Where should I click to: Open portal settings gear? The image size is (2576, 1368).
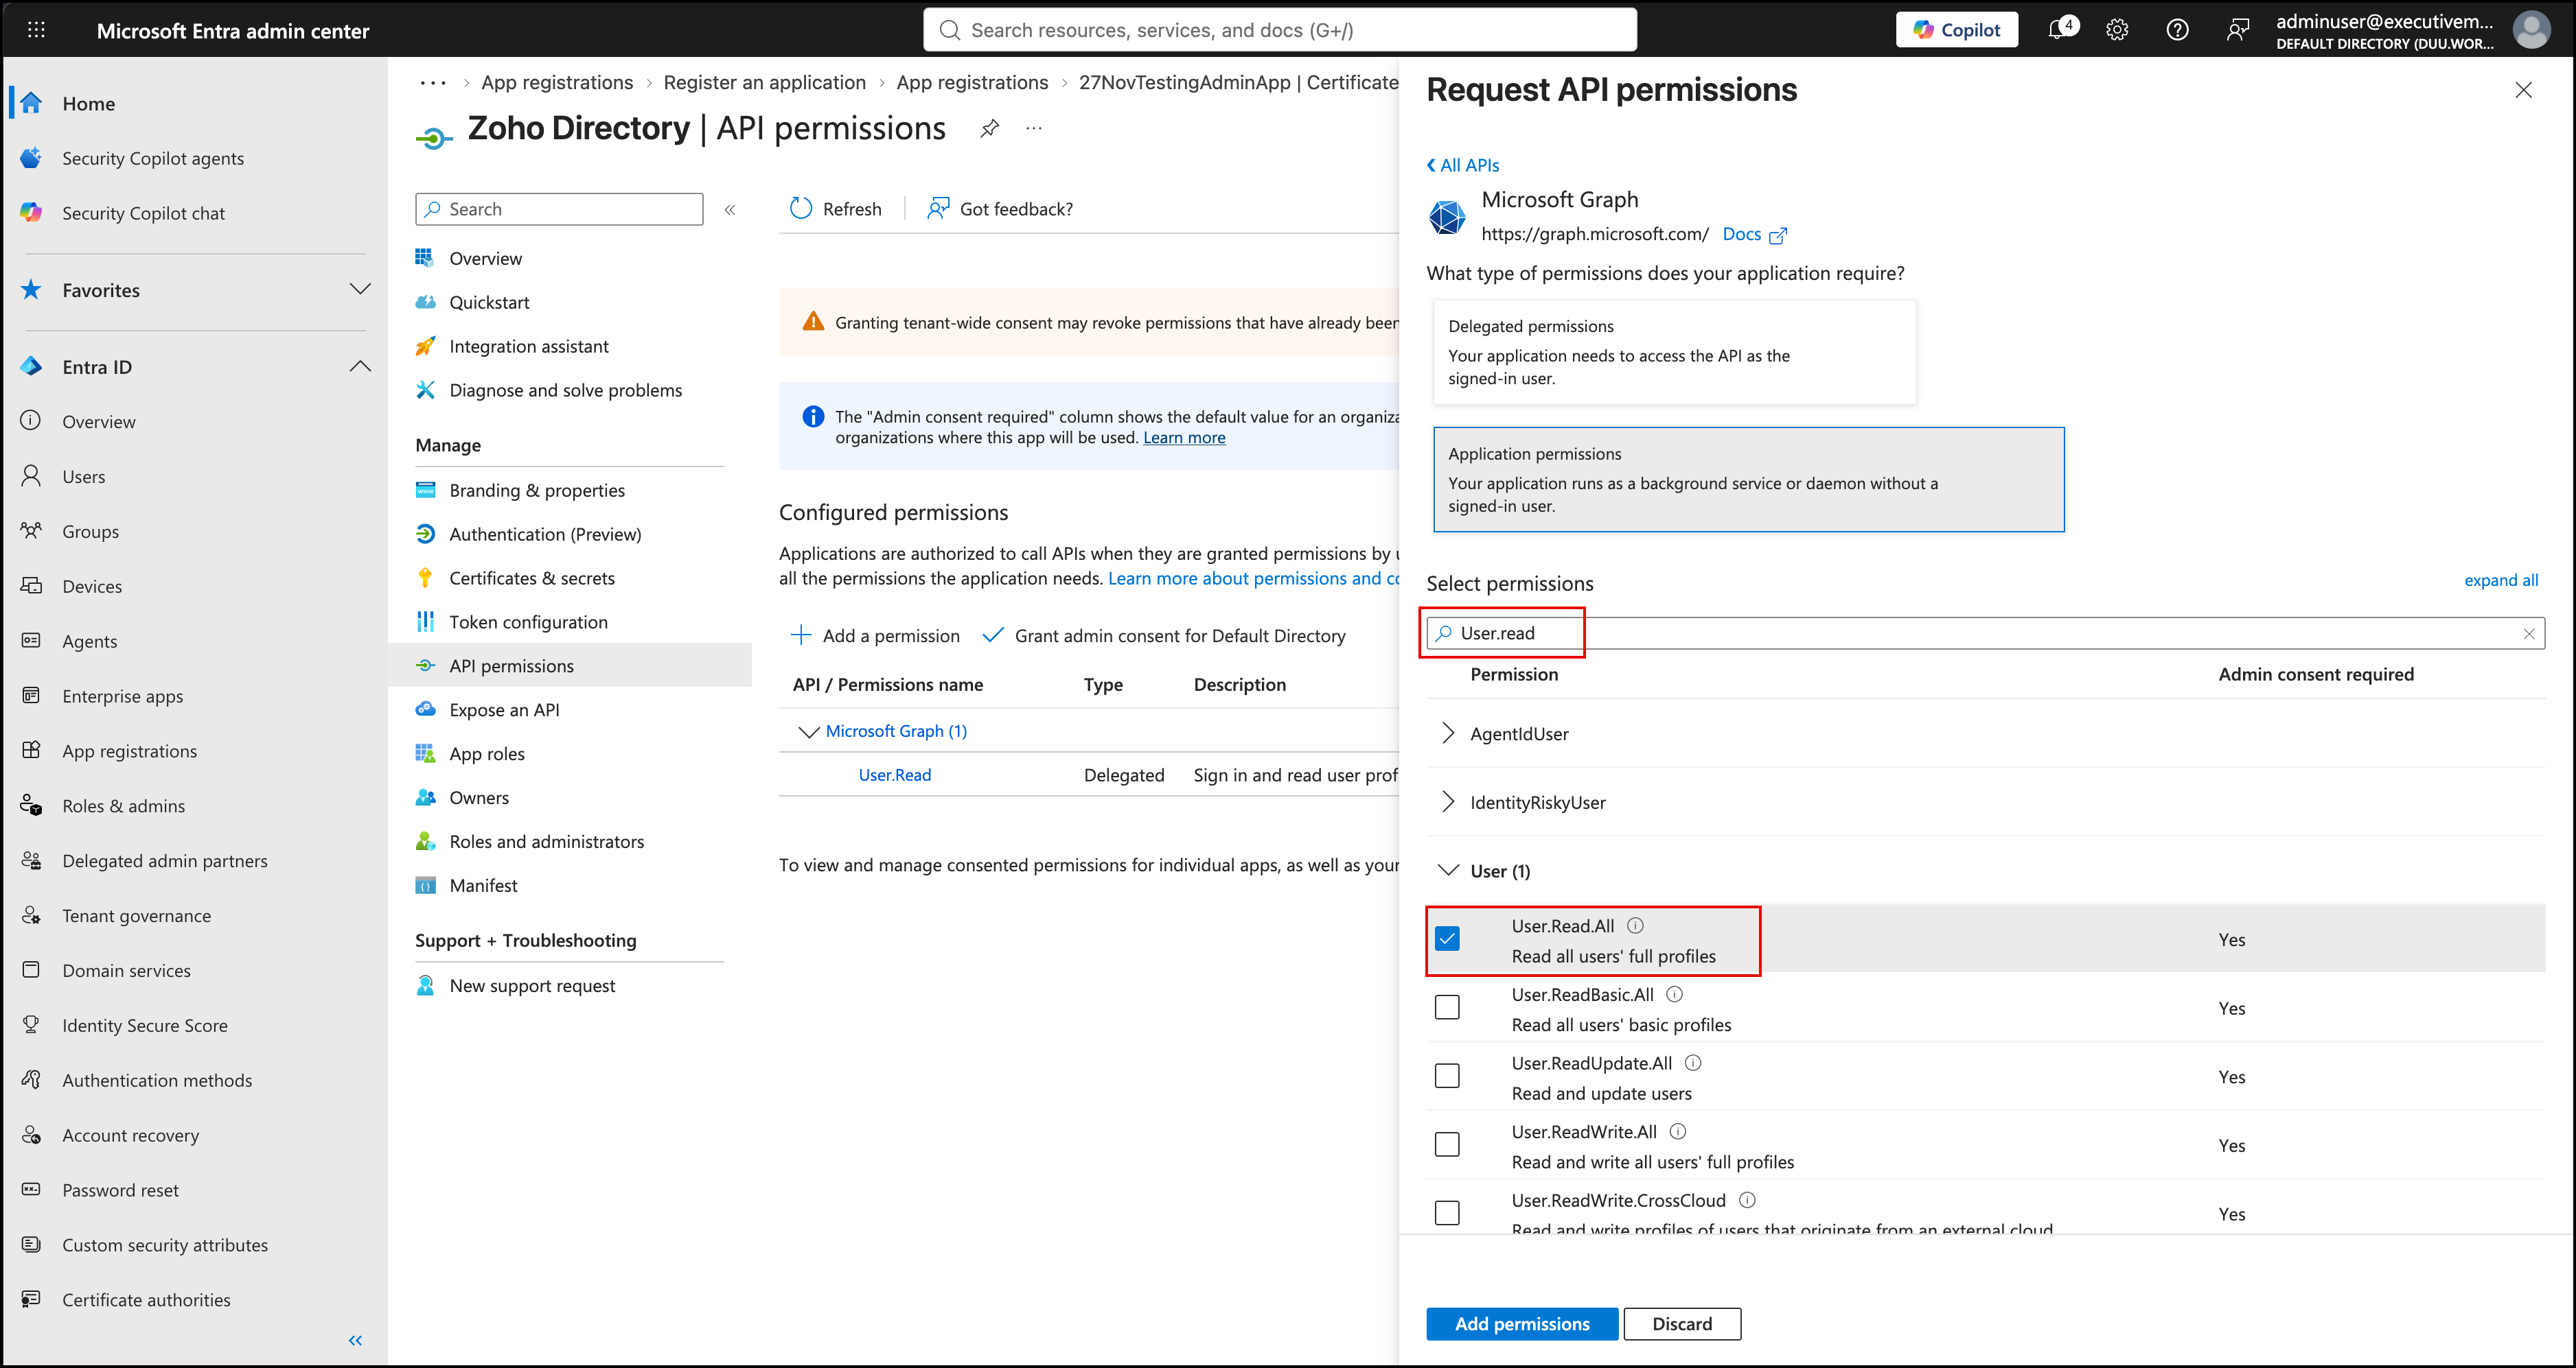[x=2117, y=30]
